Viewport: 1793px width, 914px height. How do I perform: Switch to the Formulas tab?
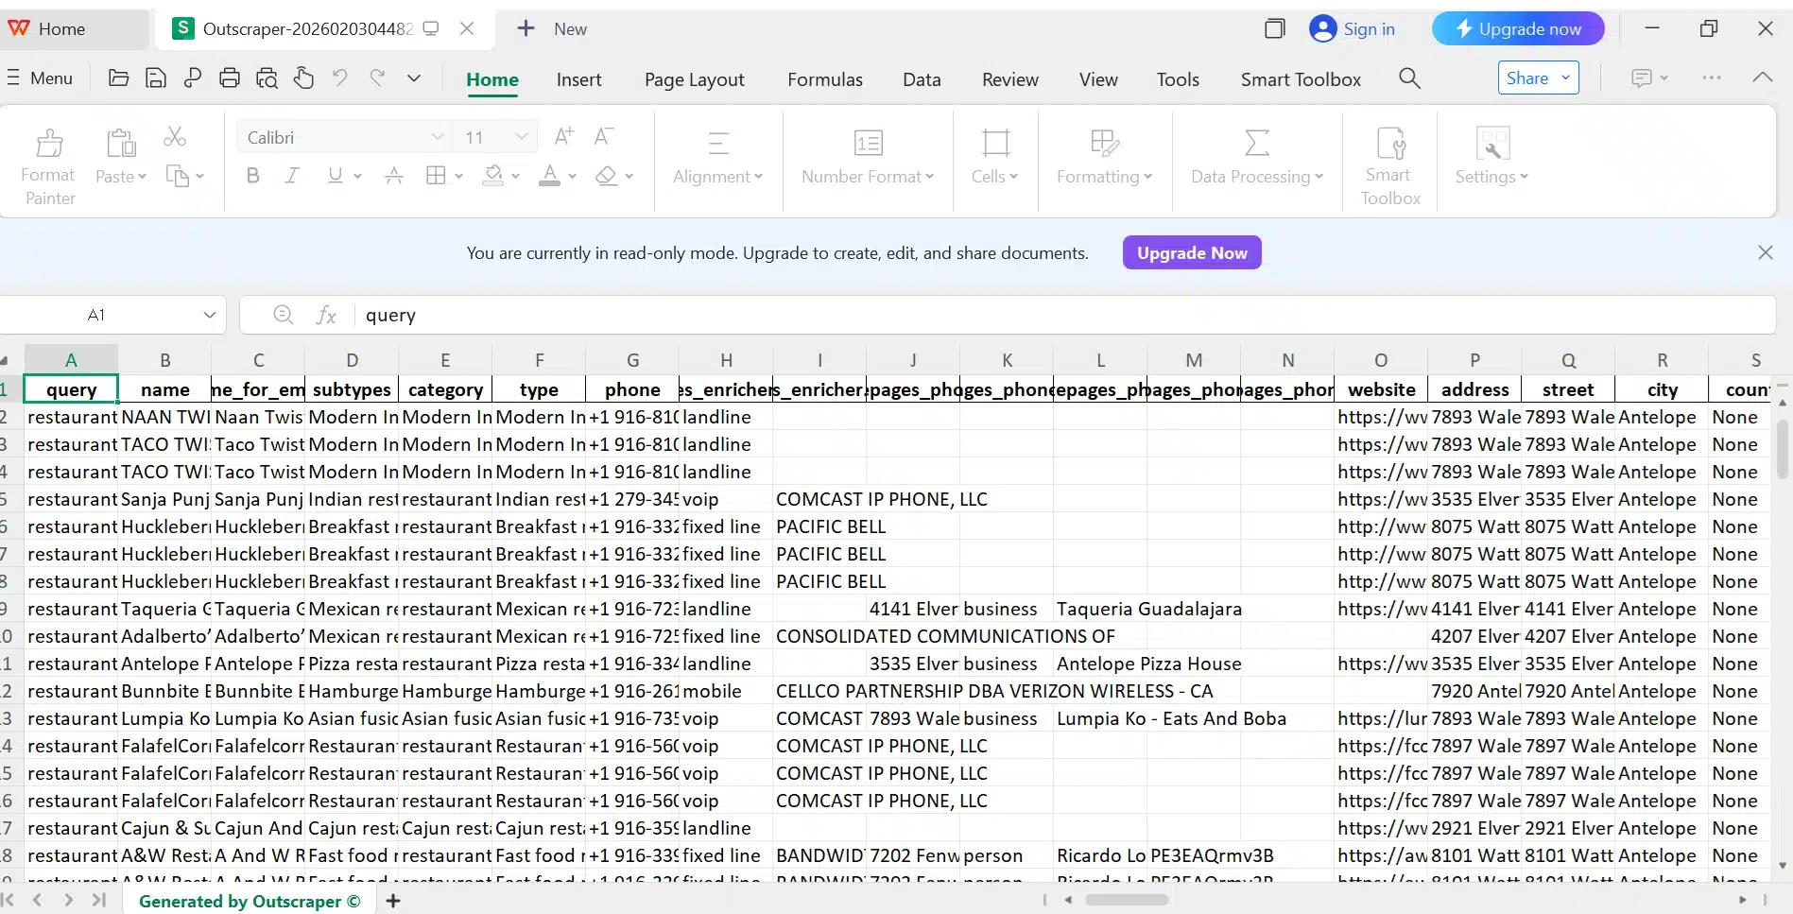(824, 79)
